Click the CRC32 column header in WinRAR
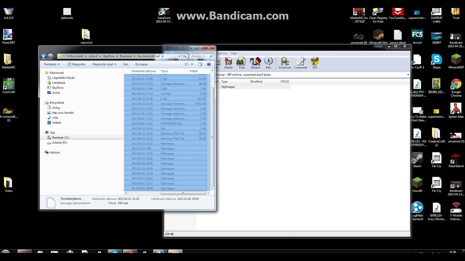The width and height of the screenshot is (465, 261). 284,82
